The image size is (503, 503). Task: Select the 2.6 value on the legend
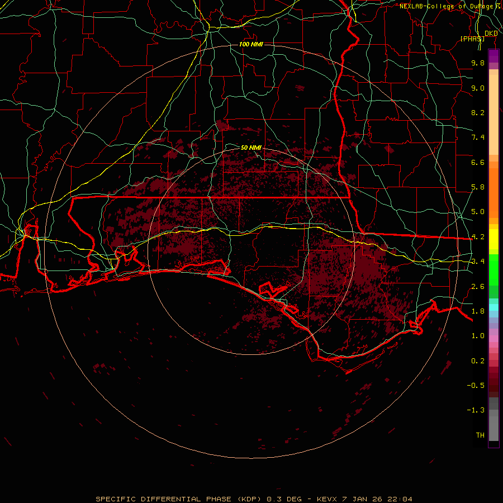click(478, 287)
